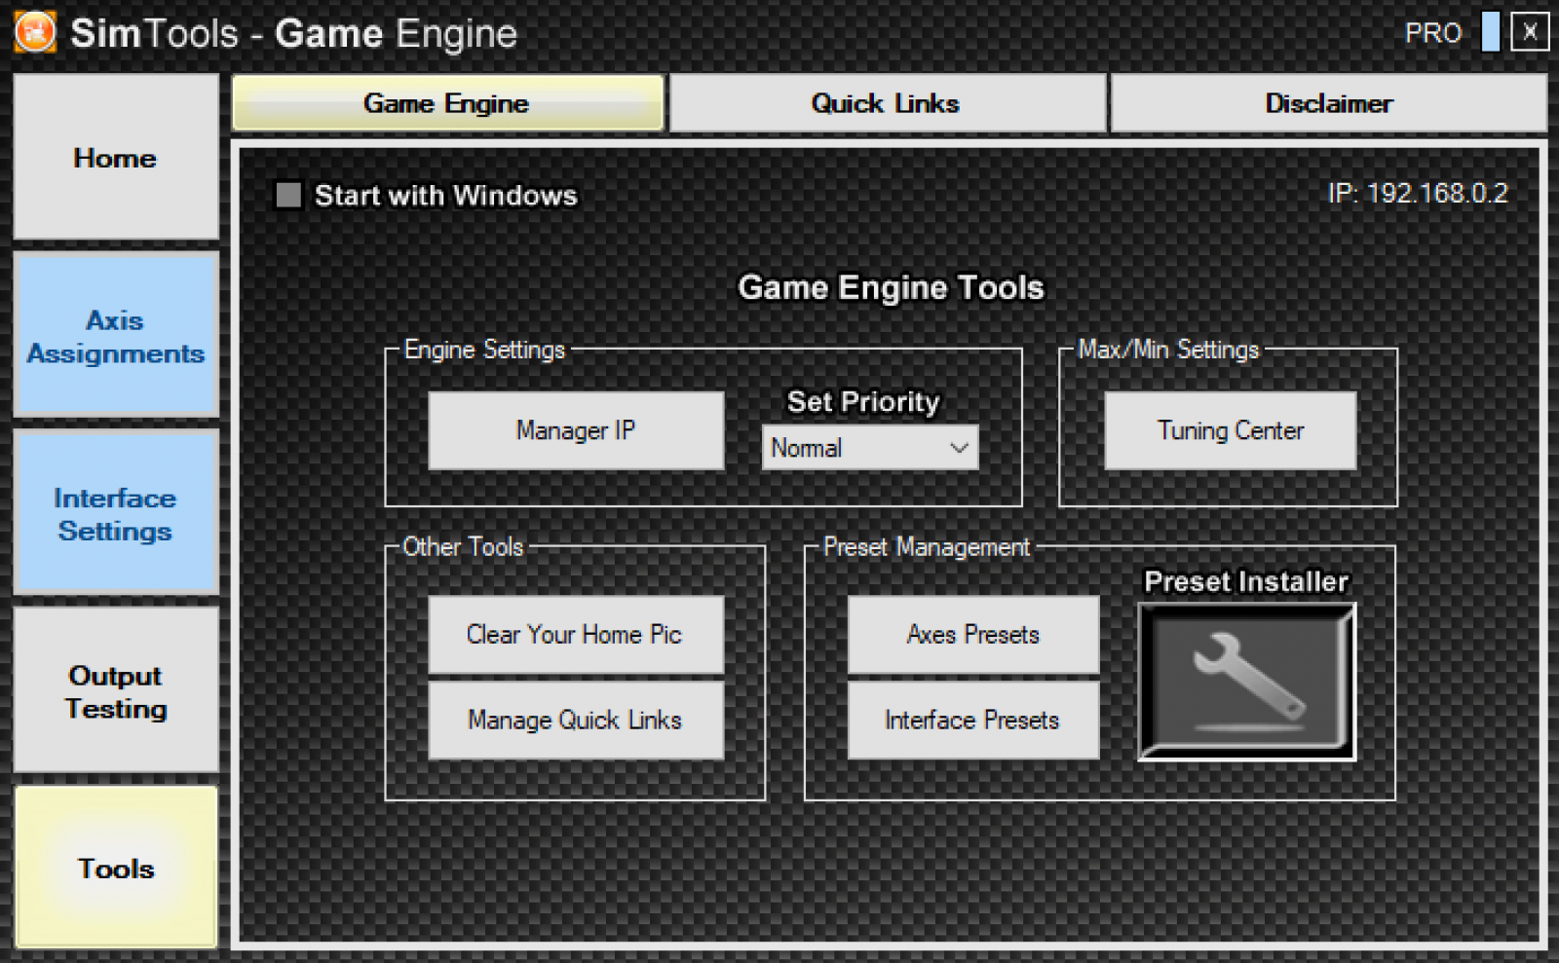Open Interface Presets
Viewport: 1559px width, 963px height.
[973, 720]
